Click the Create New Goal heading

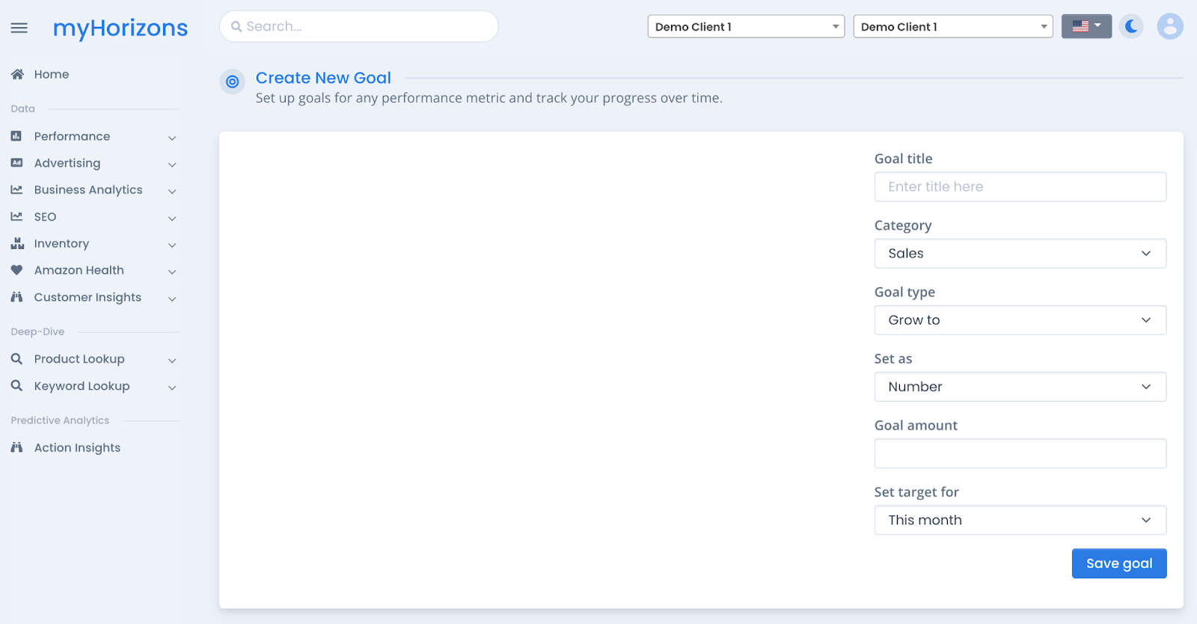[323, 78]
